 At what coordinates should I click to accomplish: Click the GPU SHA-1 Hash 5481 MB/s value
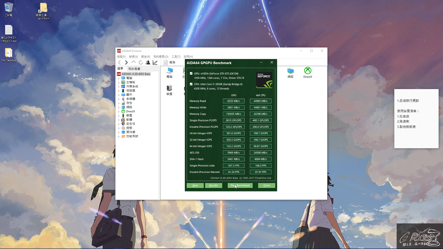[x=234, y=159]
